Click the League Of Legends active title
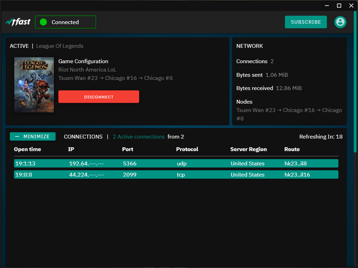358x268 pixels. (60, 46)
